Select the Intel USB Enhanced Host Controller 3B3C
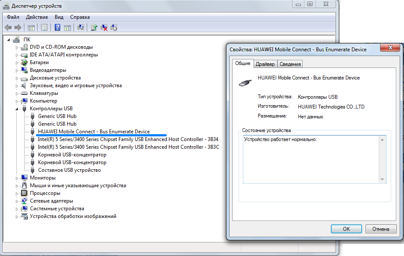 tap(129, 147)
